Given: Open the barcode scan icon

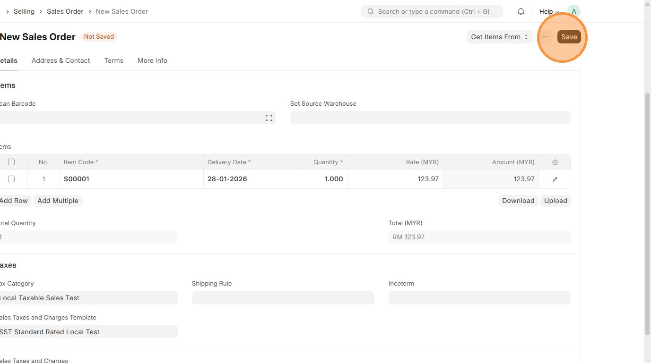Looking at the screenshot, I should pos(269,118).
